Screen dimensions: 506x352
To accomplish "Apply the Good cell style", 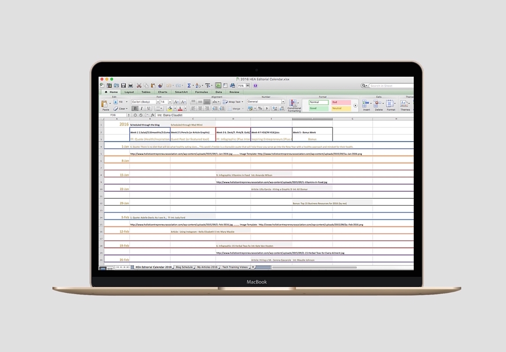I will point(319,108).
